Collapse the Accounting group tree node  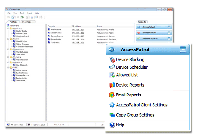(8, 28)
